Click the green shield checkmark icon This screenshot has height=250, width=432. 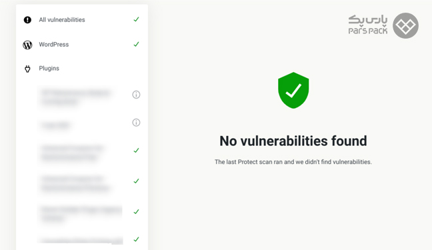pyautogui.click(x=293, y=90)
